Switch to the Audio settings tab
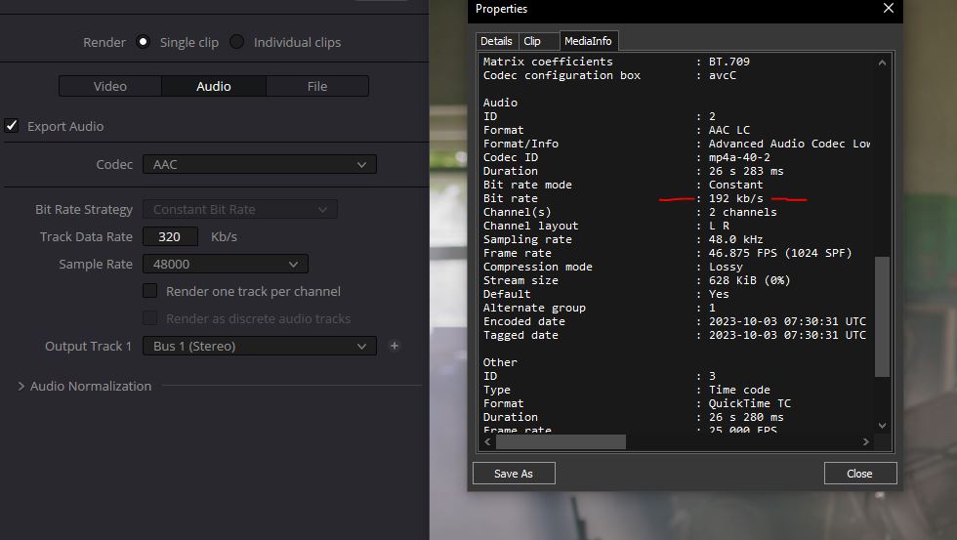This screenshot has height=540, width=957. pos(214,86)
